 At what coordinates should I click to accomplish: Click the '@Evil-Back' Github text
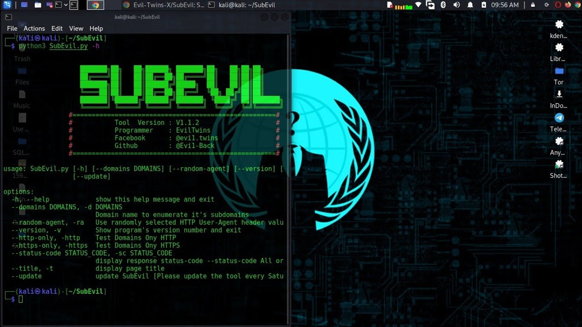tap(195, 146)
